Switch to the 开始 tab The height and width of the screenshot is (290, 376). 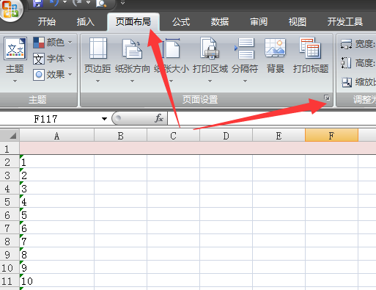pyautogui.click(x=47, y=22)
